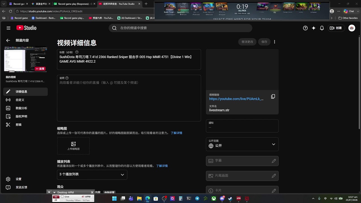Viewport: 361px width, 203px height.
Task: Expand the 公开范围 visibility dropdown
Action: coord(242,144)
